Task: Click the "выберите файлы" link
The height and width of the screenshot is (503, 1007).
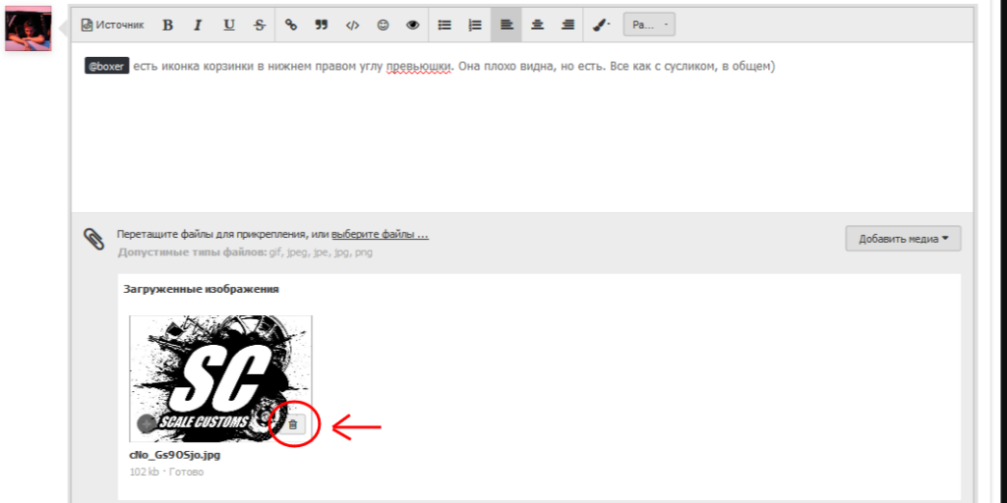Action: pos(380,235)
